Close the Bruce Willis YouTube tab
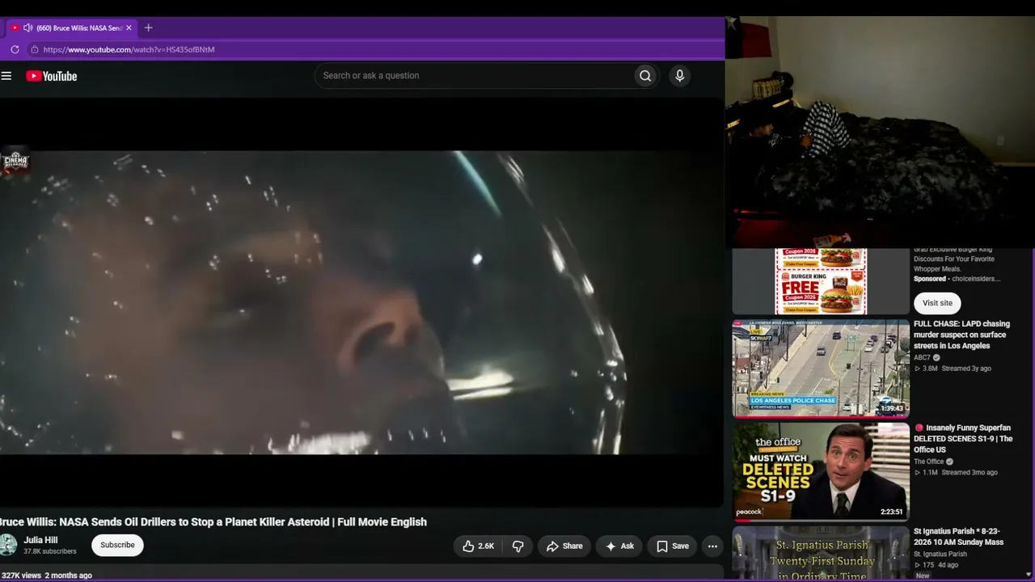The height and width of the screenshot is (582, 1035). click(129, 27)
